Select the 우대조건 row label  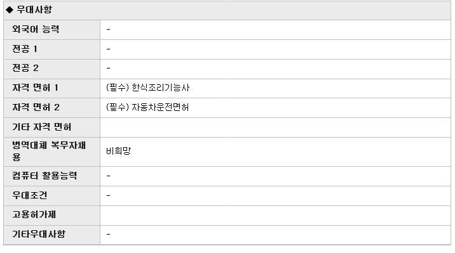point(29,195)
